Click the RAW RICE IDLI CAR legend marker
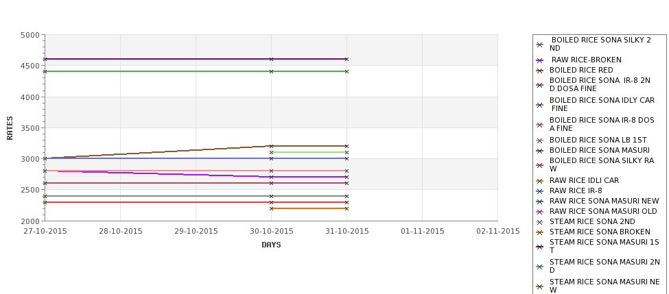 click(540, 181)
